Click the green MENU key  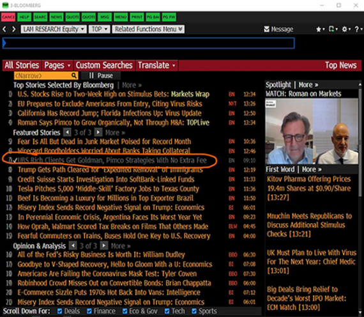coord(121,17)
